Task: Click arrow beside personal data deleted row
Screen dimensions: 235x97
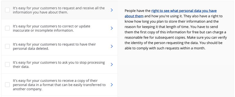Action: [112, 46]
